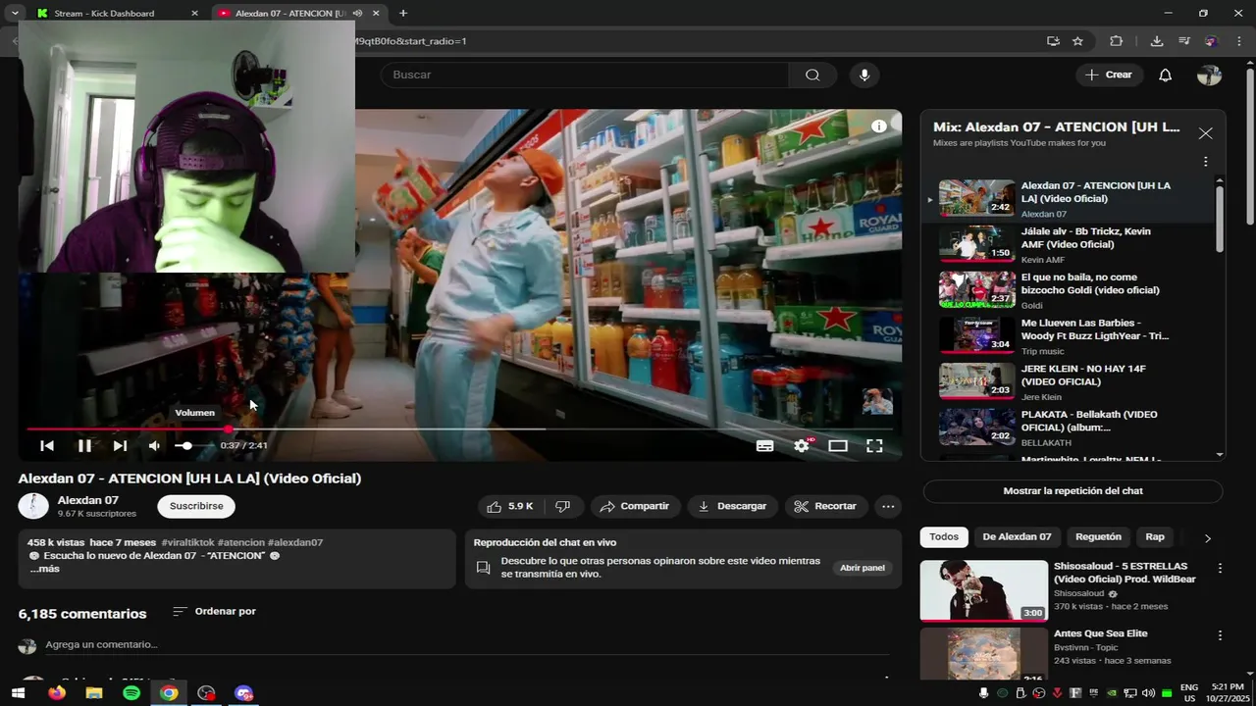Click the Recortar clip button
Viewport: 1256px width, 706px height.
click(825, 506)
